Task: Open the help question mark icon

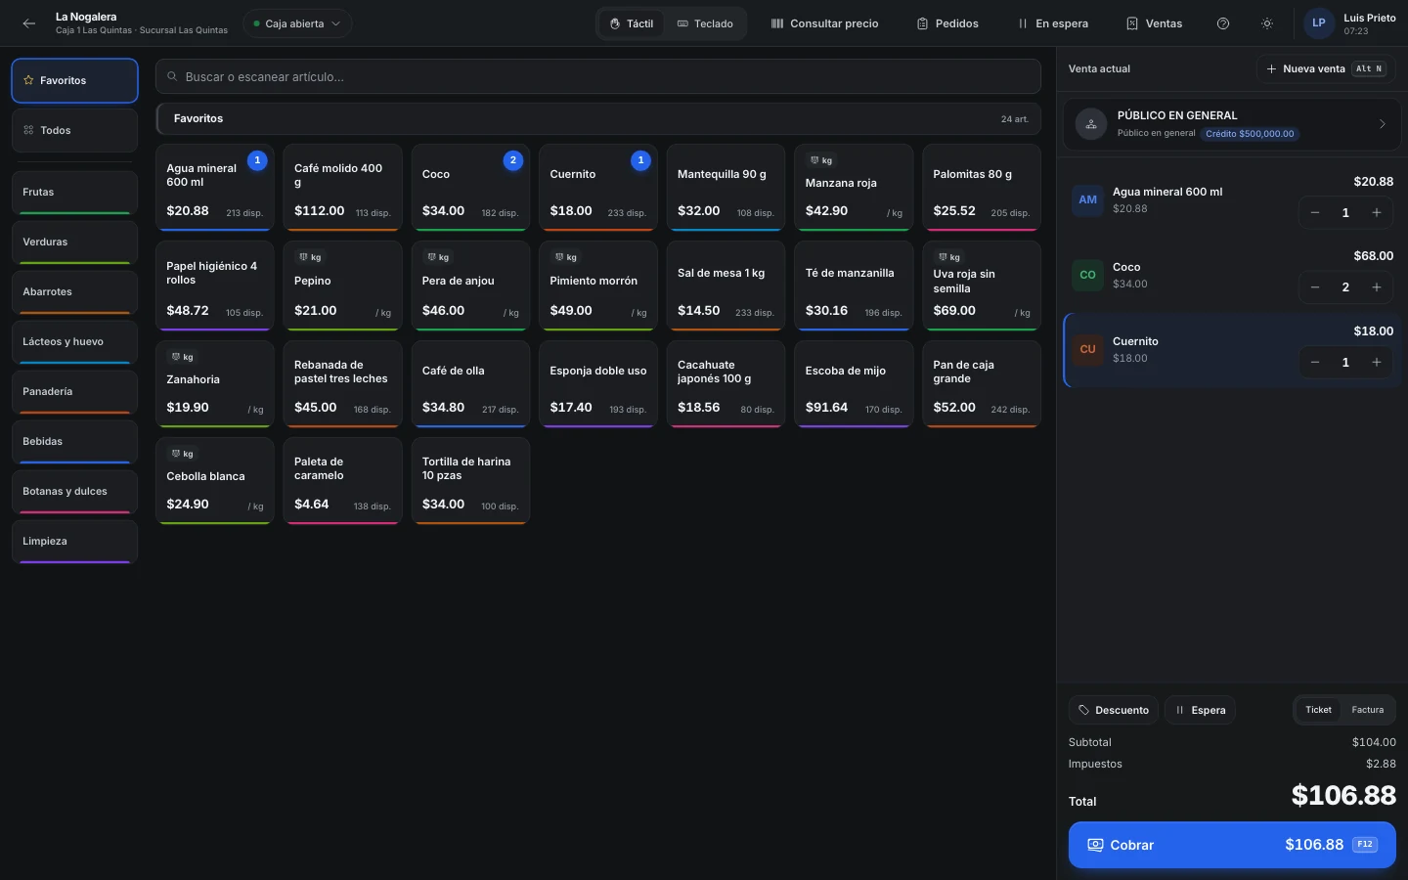Action: (x=1223, y=23)
